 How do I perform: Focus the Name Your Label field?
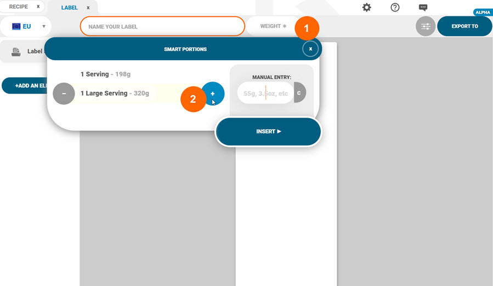162,26
